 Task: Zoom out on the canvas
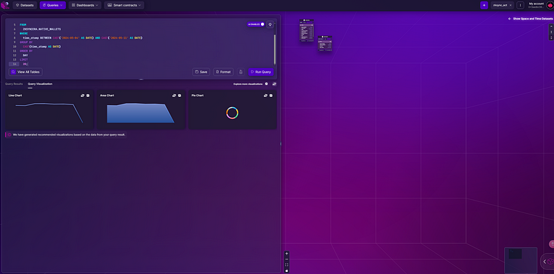pos(287,259)
